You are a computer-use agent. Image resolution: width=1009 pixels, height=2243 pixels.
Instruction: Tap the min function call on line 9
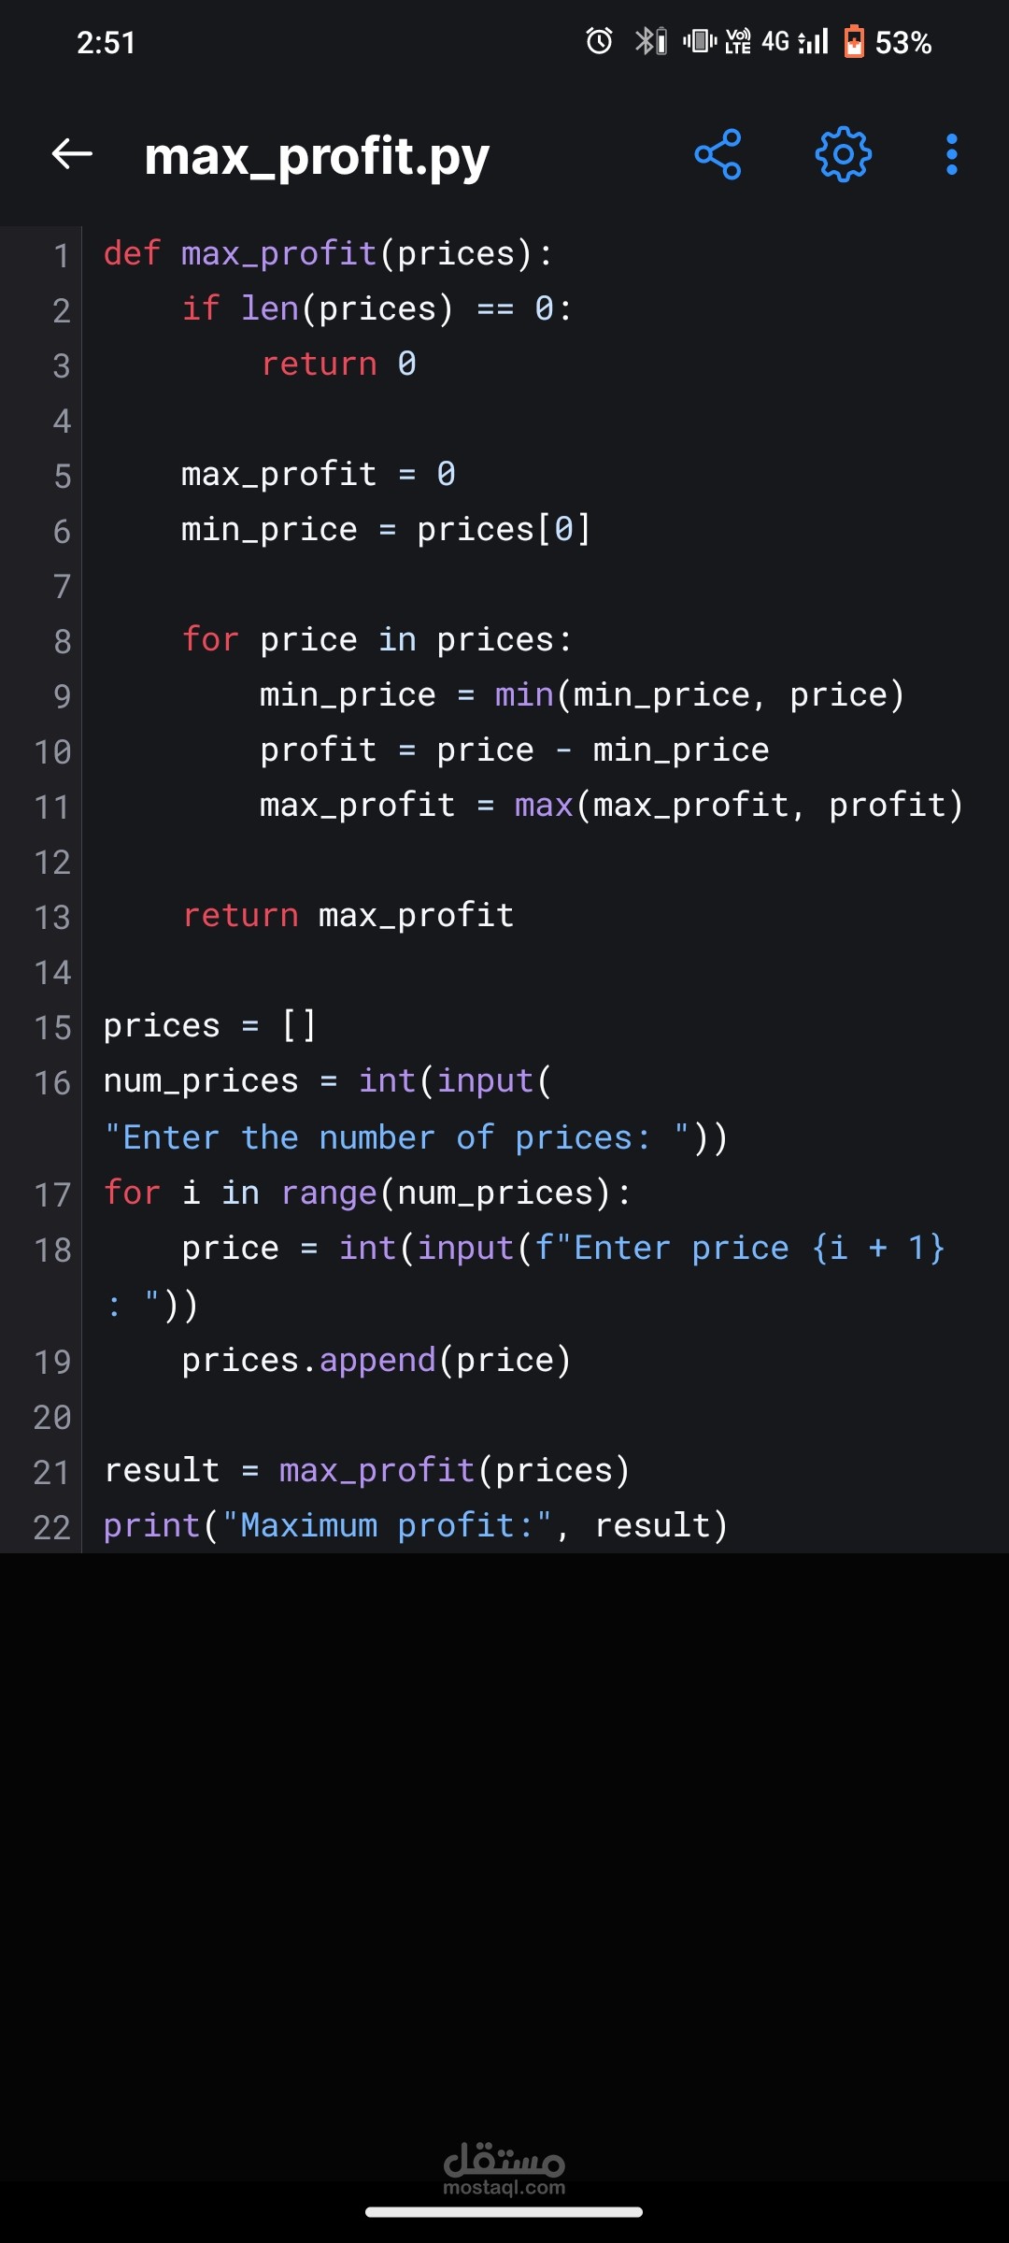523,693
